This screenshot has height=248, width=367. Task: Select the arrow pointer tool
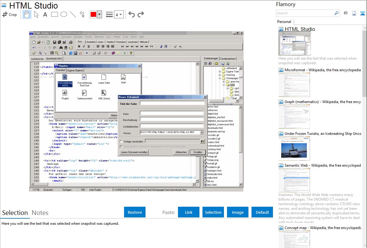coord(36,14)
